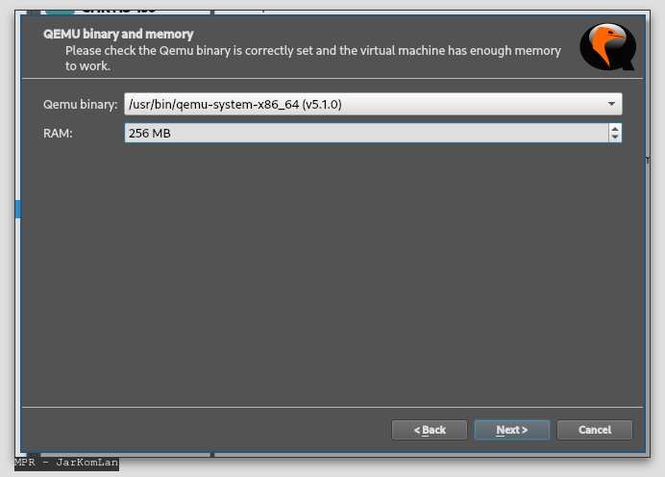Screen dimensions: 665x477
Task: Increase RAM with the up arrow
Action: [614, 129]
